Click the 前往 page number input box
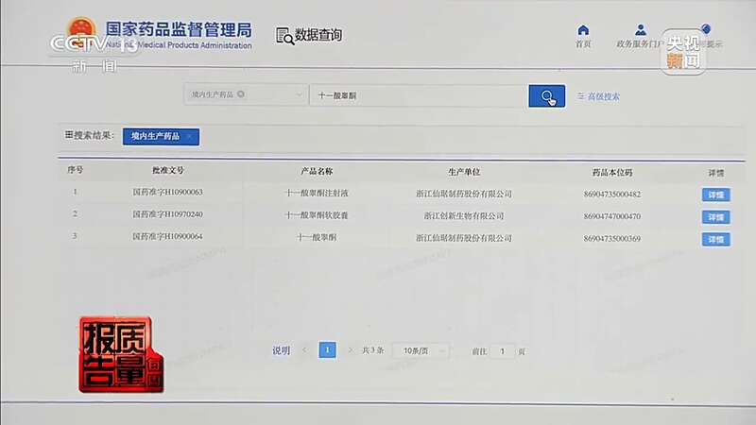Screen dimensions: 756x425 (x=502, y=350)
